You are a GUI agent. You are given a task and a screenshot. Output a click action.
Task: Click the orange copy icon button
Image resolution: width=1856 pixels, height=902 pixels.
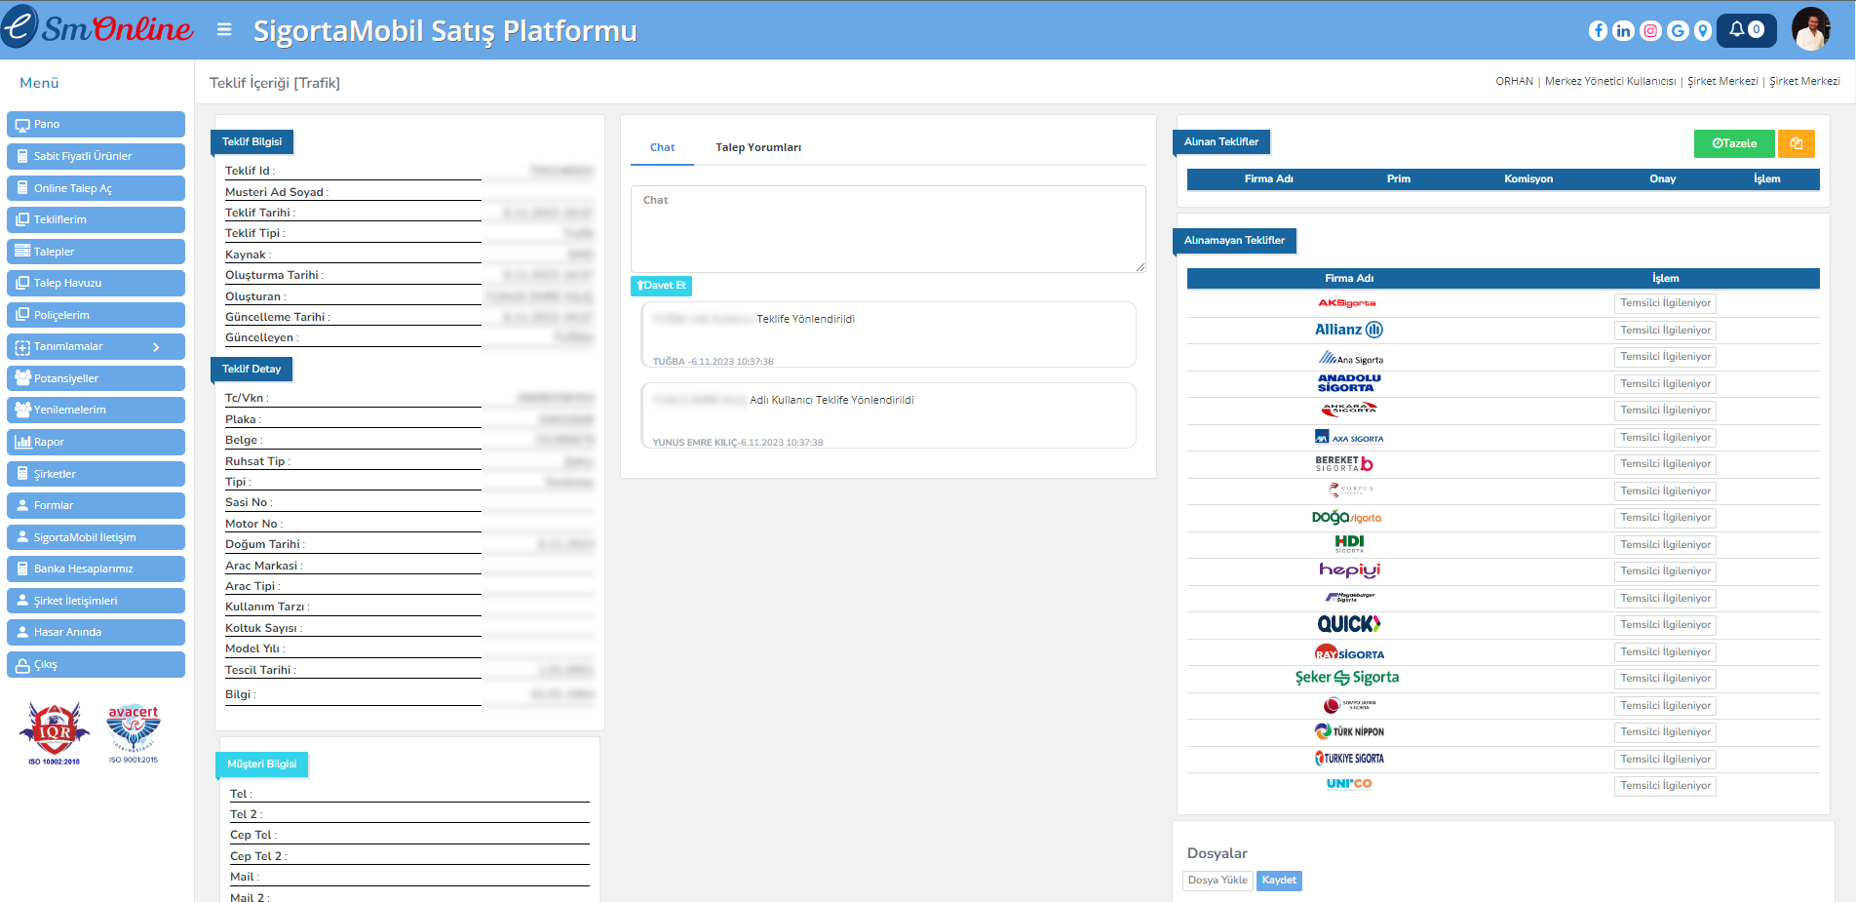coord(1796,143)
